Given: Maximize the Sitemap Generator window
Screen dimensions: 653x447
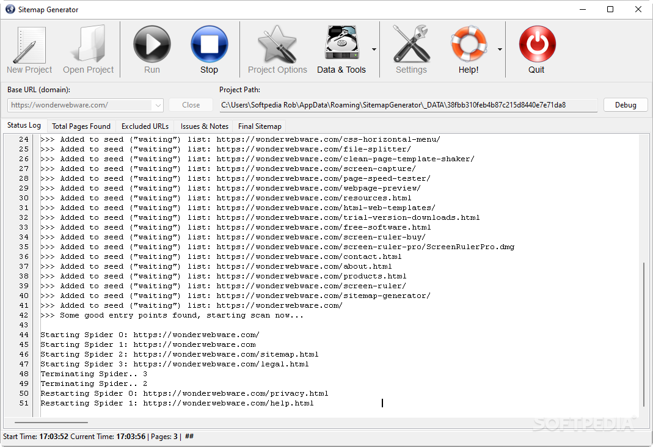Looking at the screenshot, I should pos(610,9).
